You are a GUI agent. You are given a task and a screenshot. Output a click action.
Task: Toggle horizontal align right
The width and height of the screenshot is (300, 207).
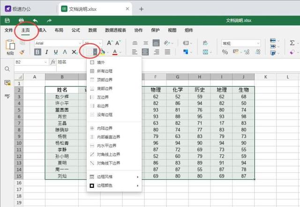157,52
